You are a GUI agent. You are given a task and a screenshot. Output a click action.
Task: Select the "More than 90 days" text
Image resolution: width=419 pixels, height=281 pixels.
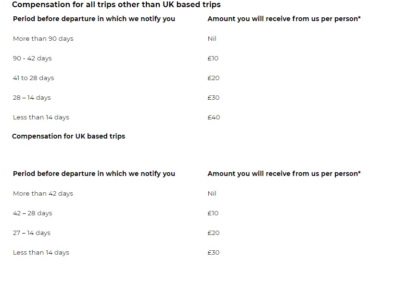point(43,39)
